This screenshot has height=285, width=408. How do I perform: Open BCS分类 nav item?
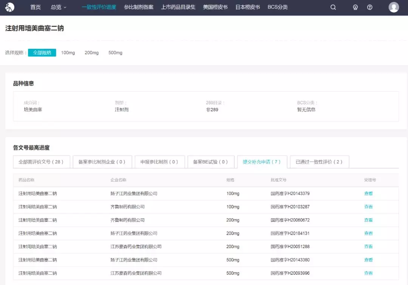coord(278,7)
